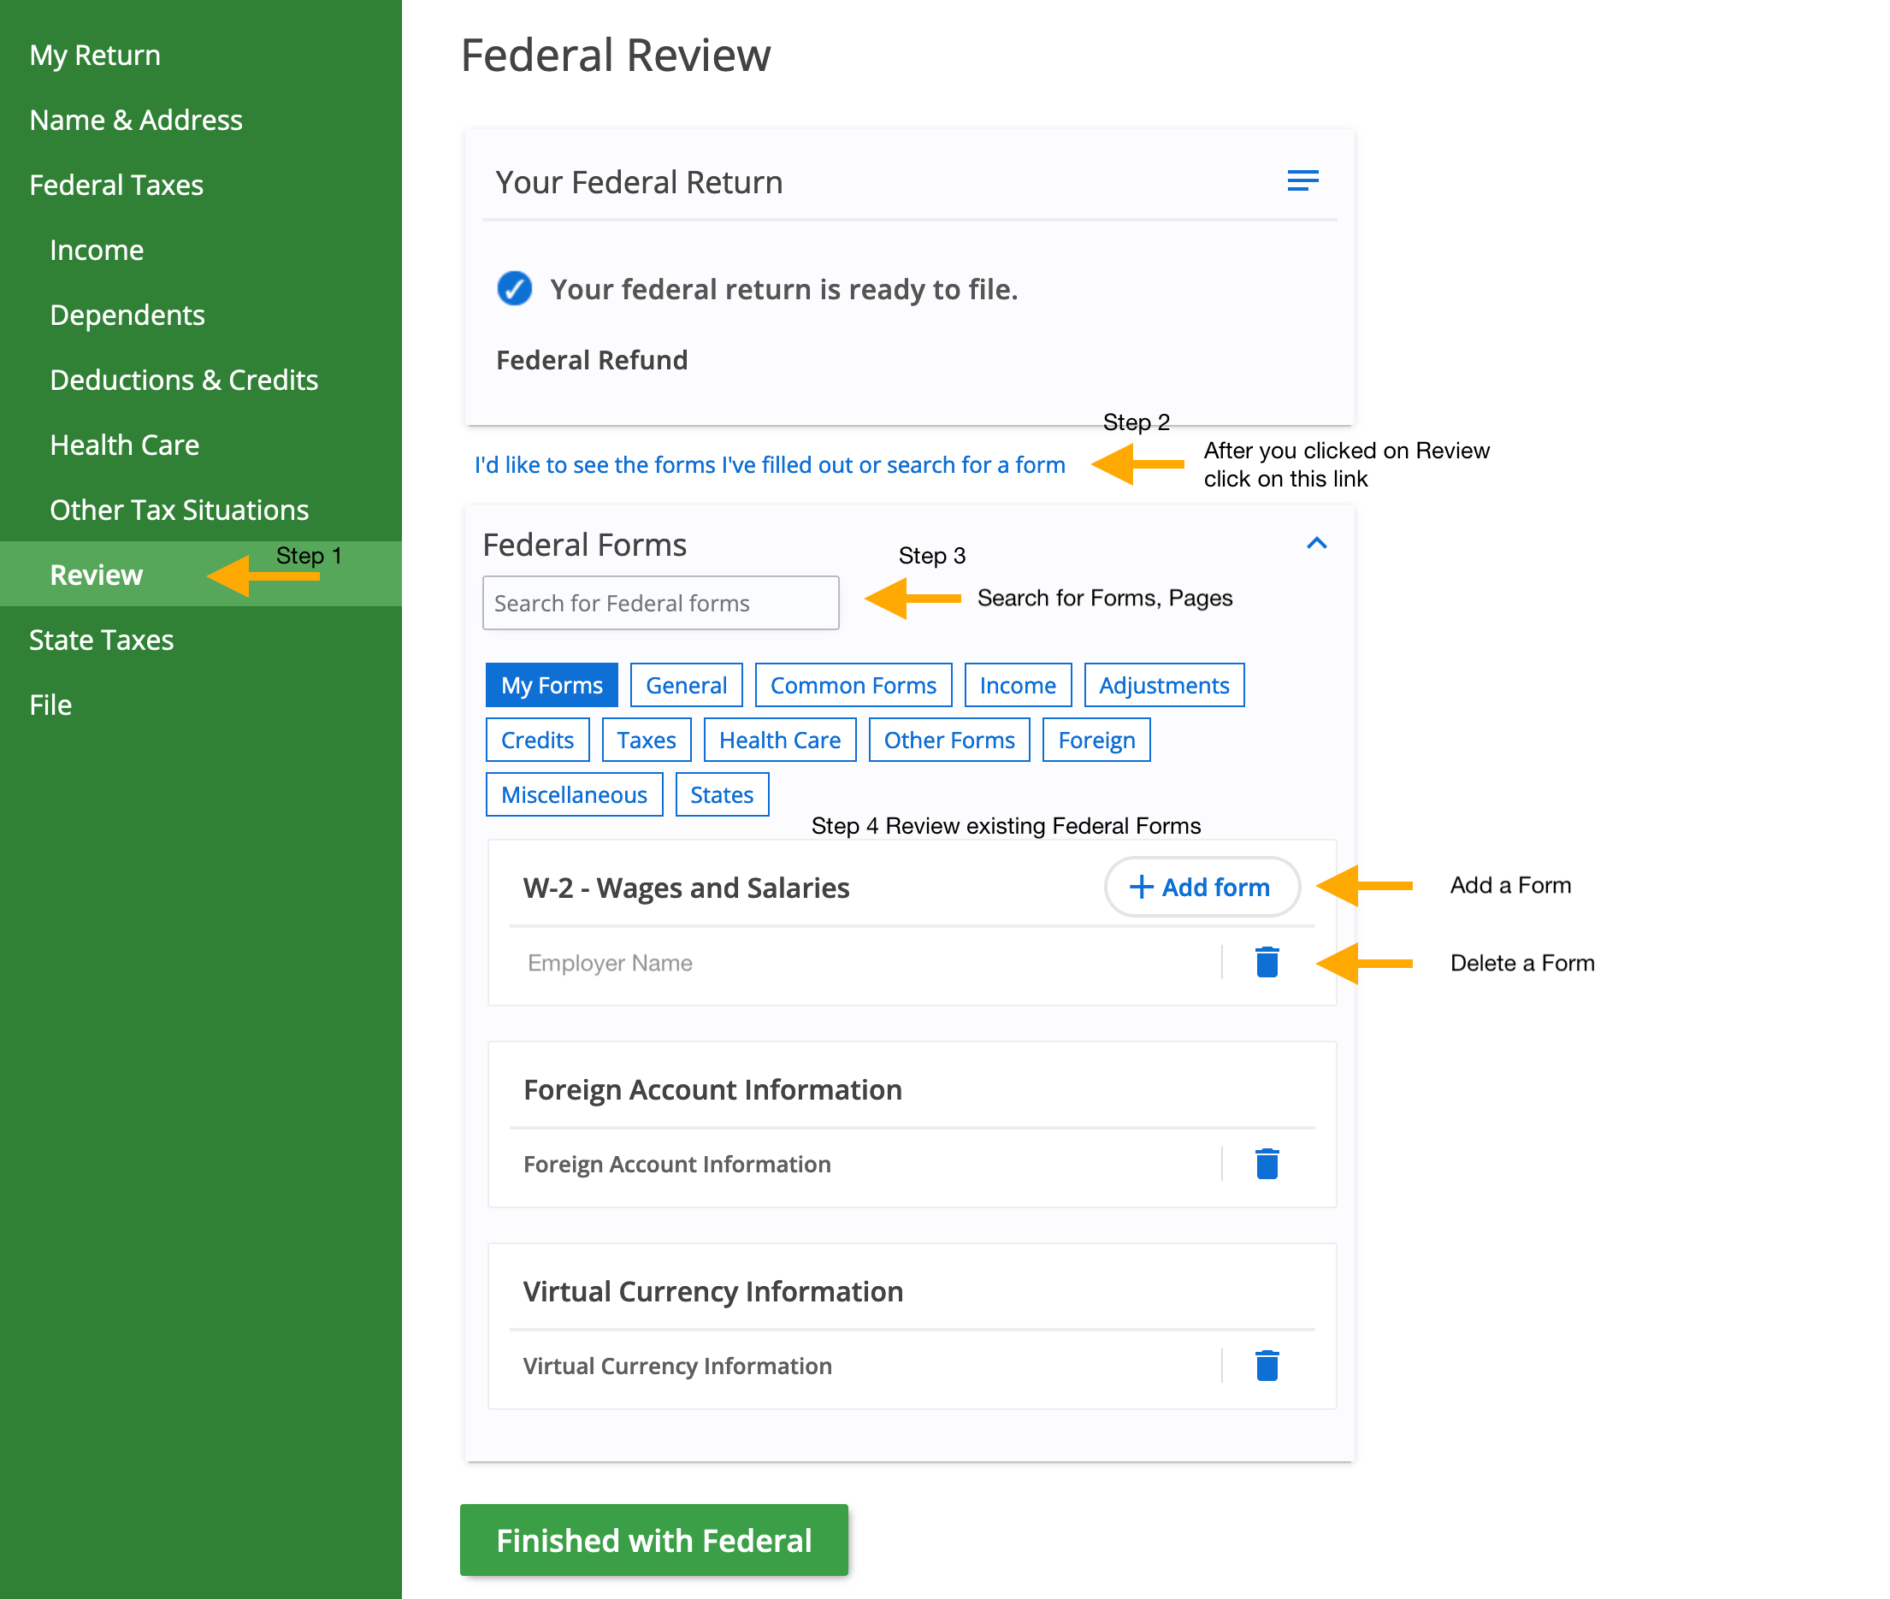Collapse the Federal Forms section chevron
1890x1599 pixels.
tap(1316, 543)
